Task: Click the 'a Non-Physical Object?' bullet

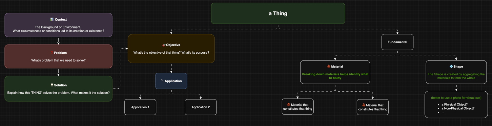Action: pyautogui.click(x=458, y=108)
